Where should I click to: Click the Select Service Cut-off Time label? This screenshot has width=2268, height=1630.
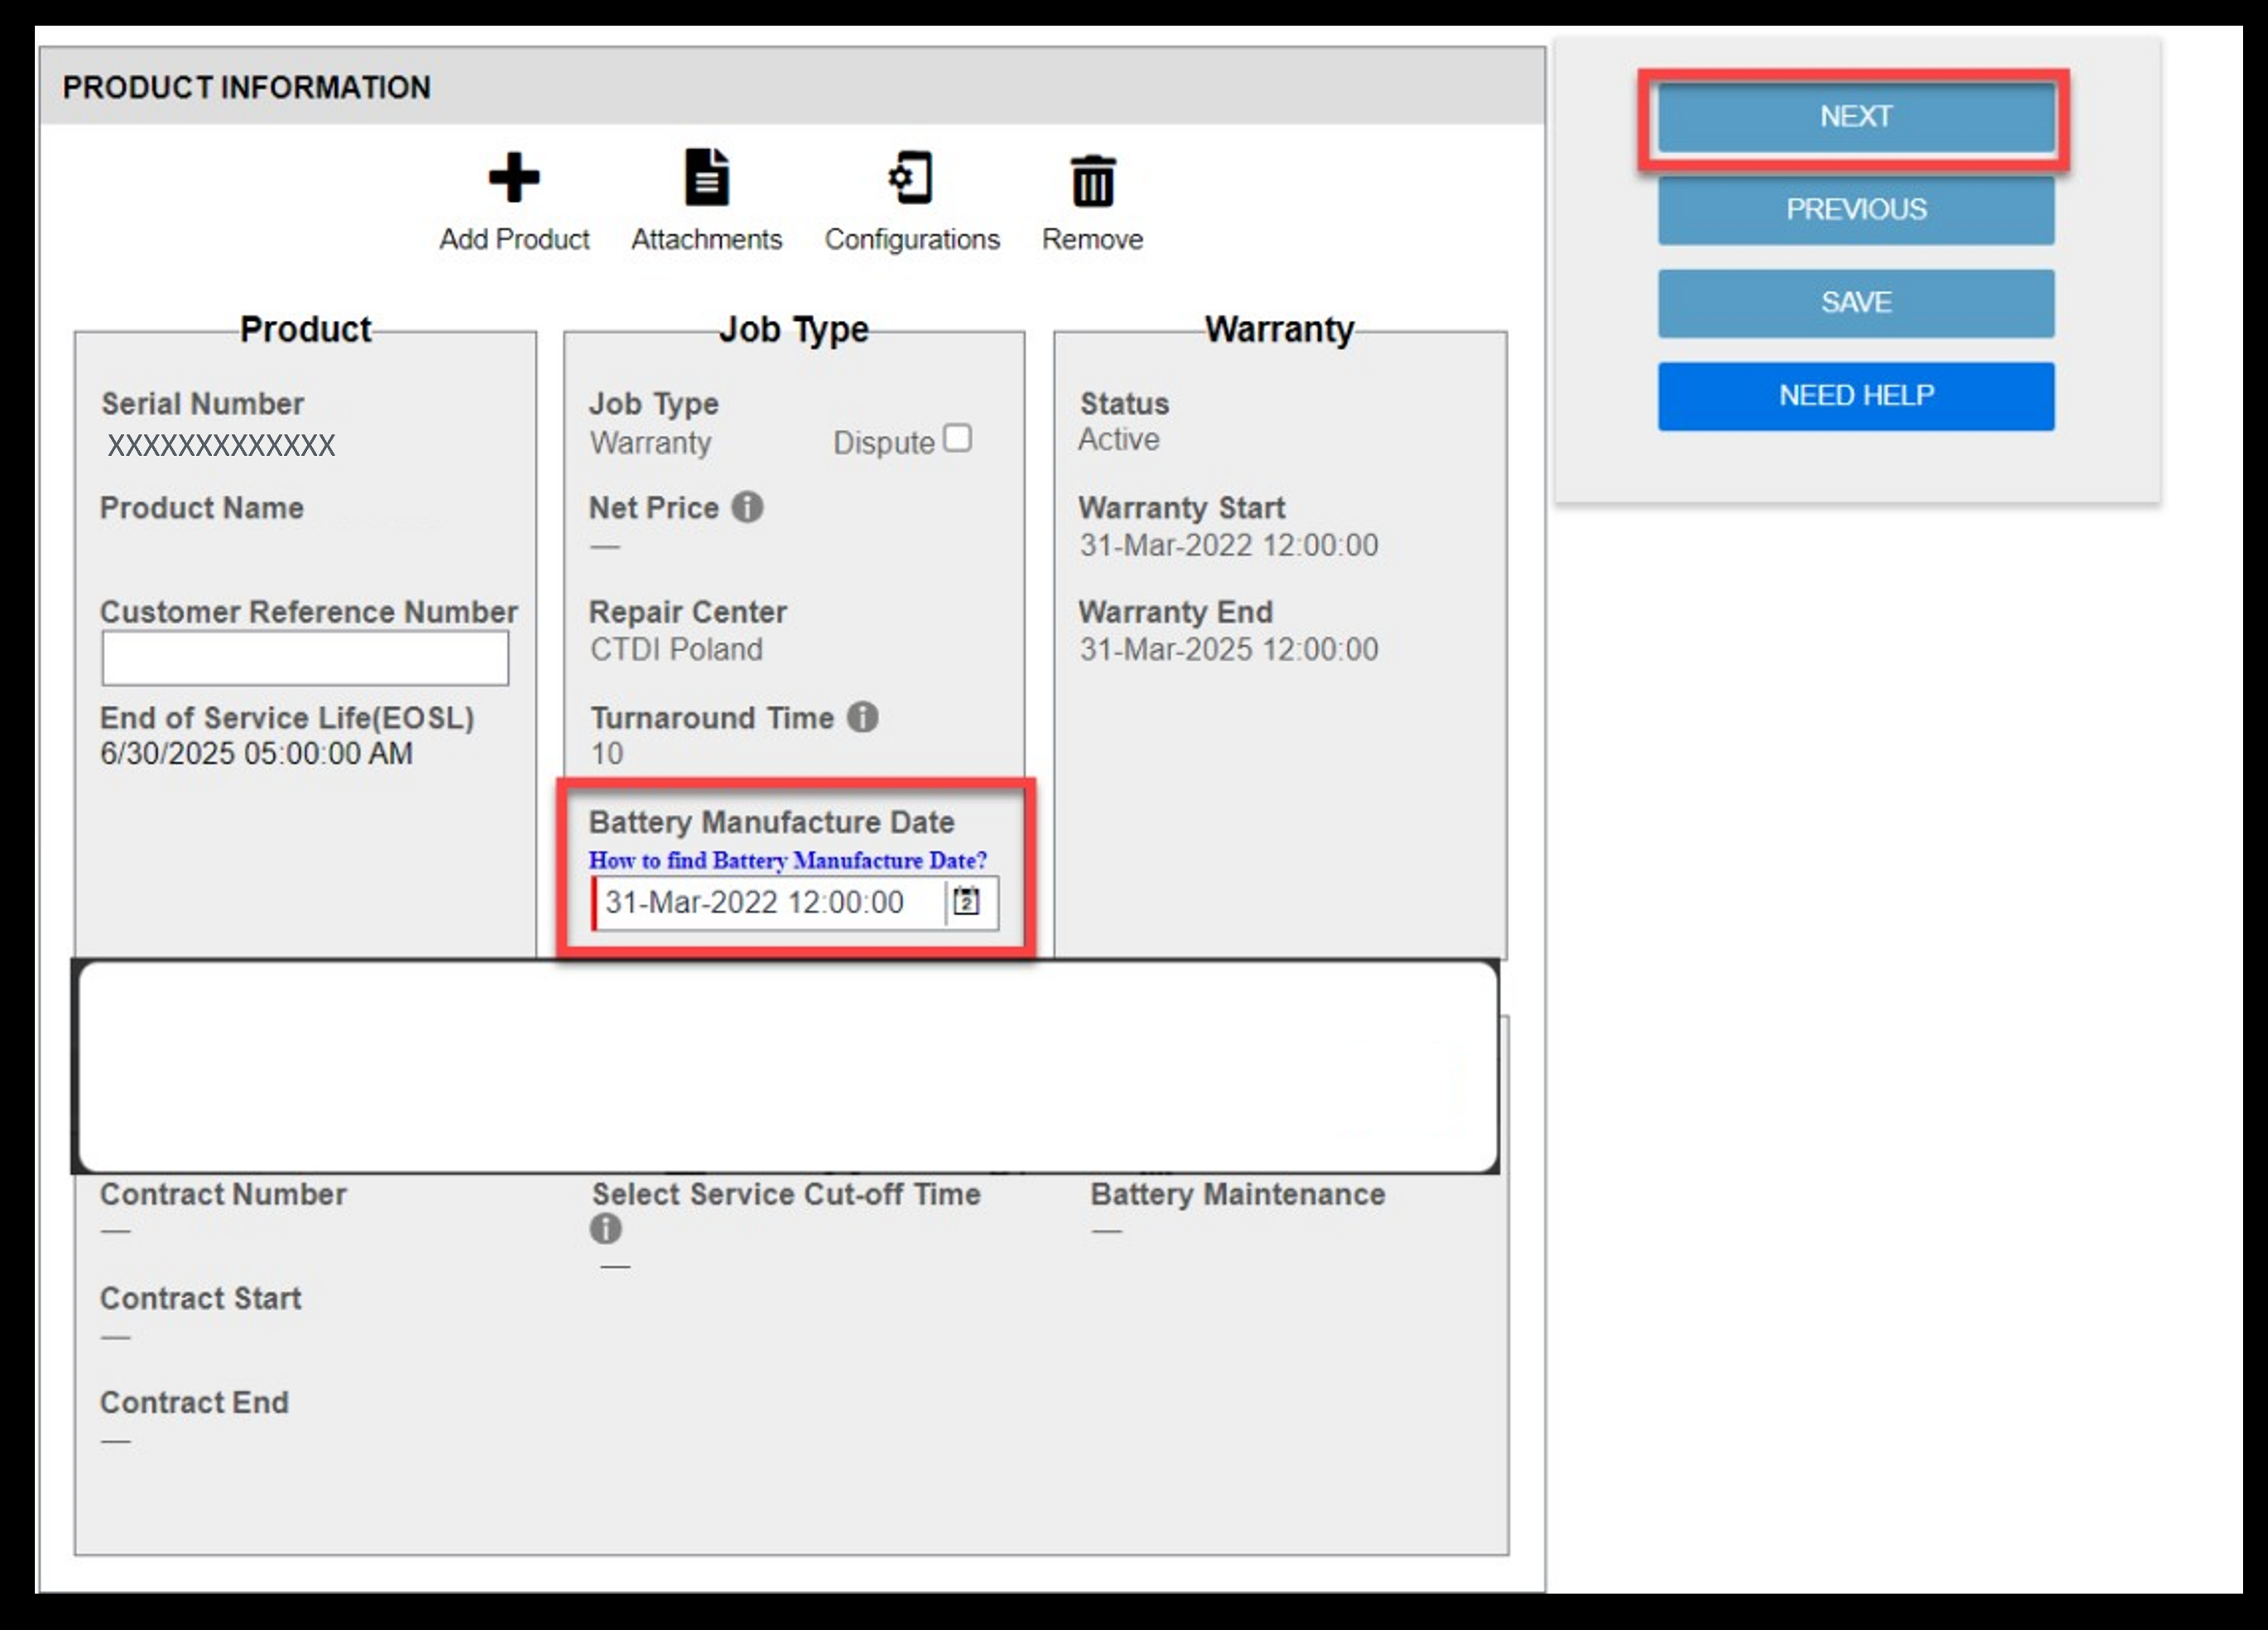click(786, 1194)
